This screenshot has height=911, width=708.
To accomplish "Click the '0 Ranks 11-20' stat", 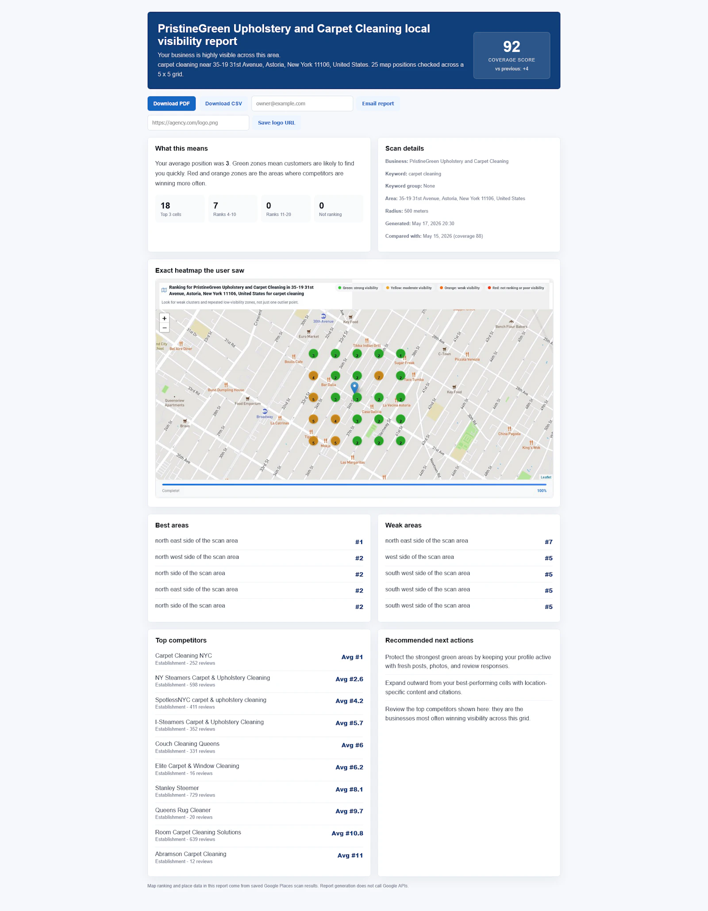I will (x=285, y=208).
